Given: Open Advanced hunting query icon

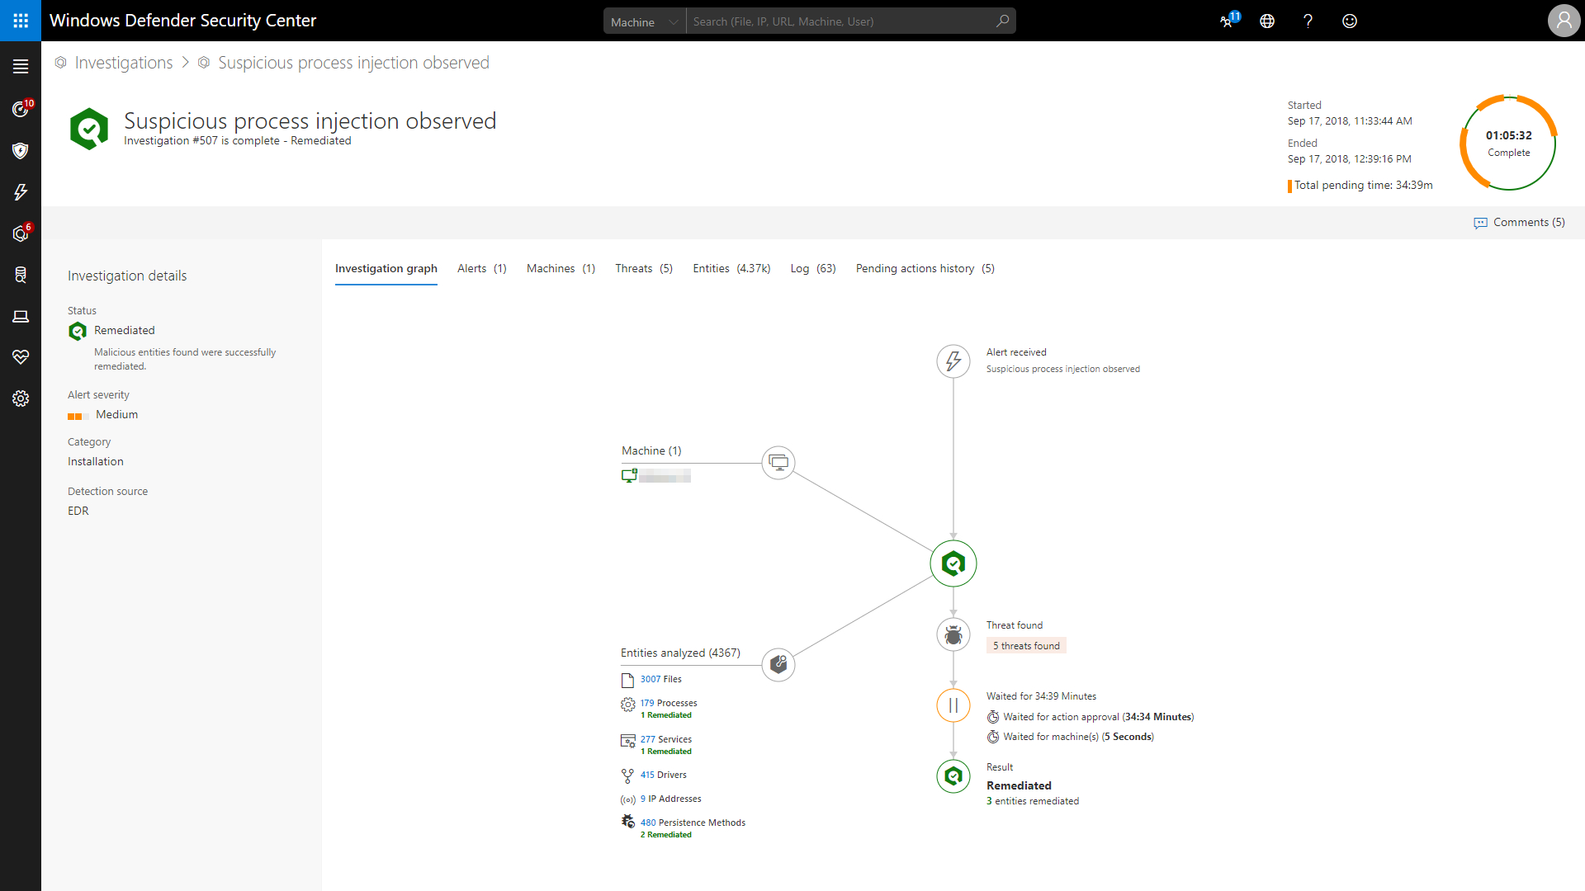Looking at the screenshot, I should pyautogui.click(x=21, y=275).
